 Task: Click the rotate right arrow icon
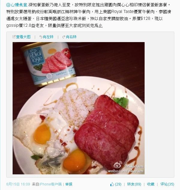64,37
